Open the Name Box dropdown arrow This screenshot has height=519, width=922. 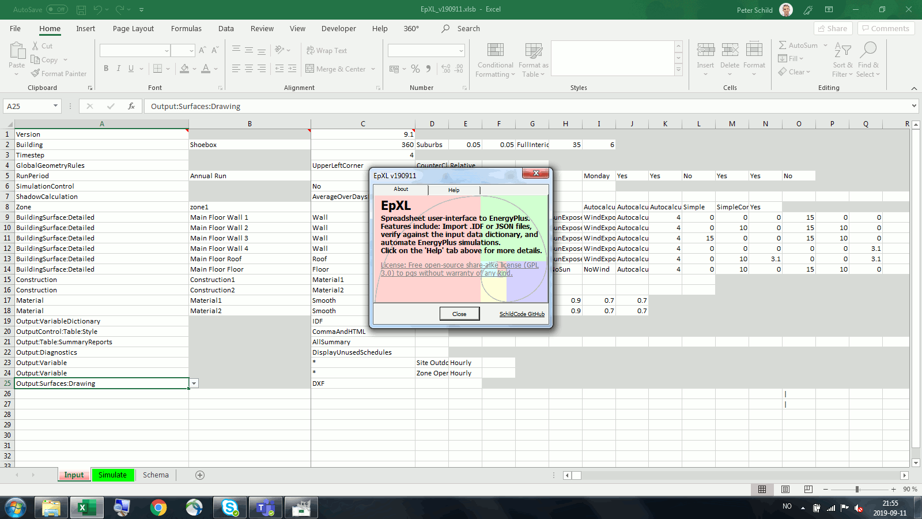(x=55, y=106)
